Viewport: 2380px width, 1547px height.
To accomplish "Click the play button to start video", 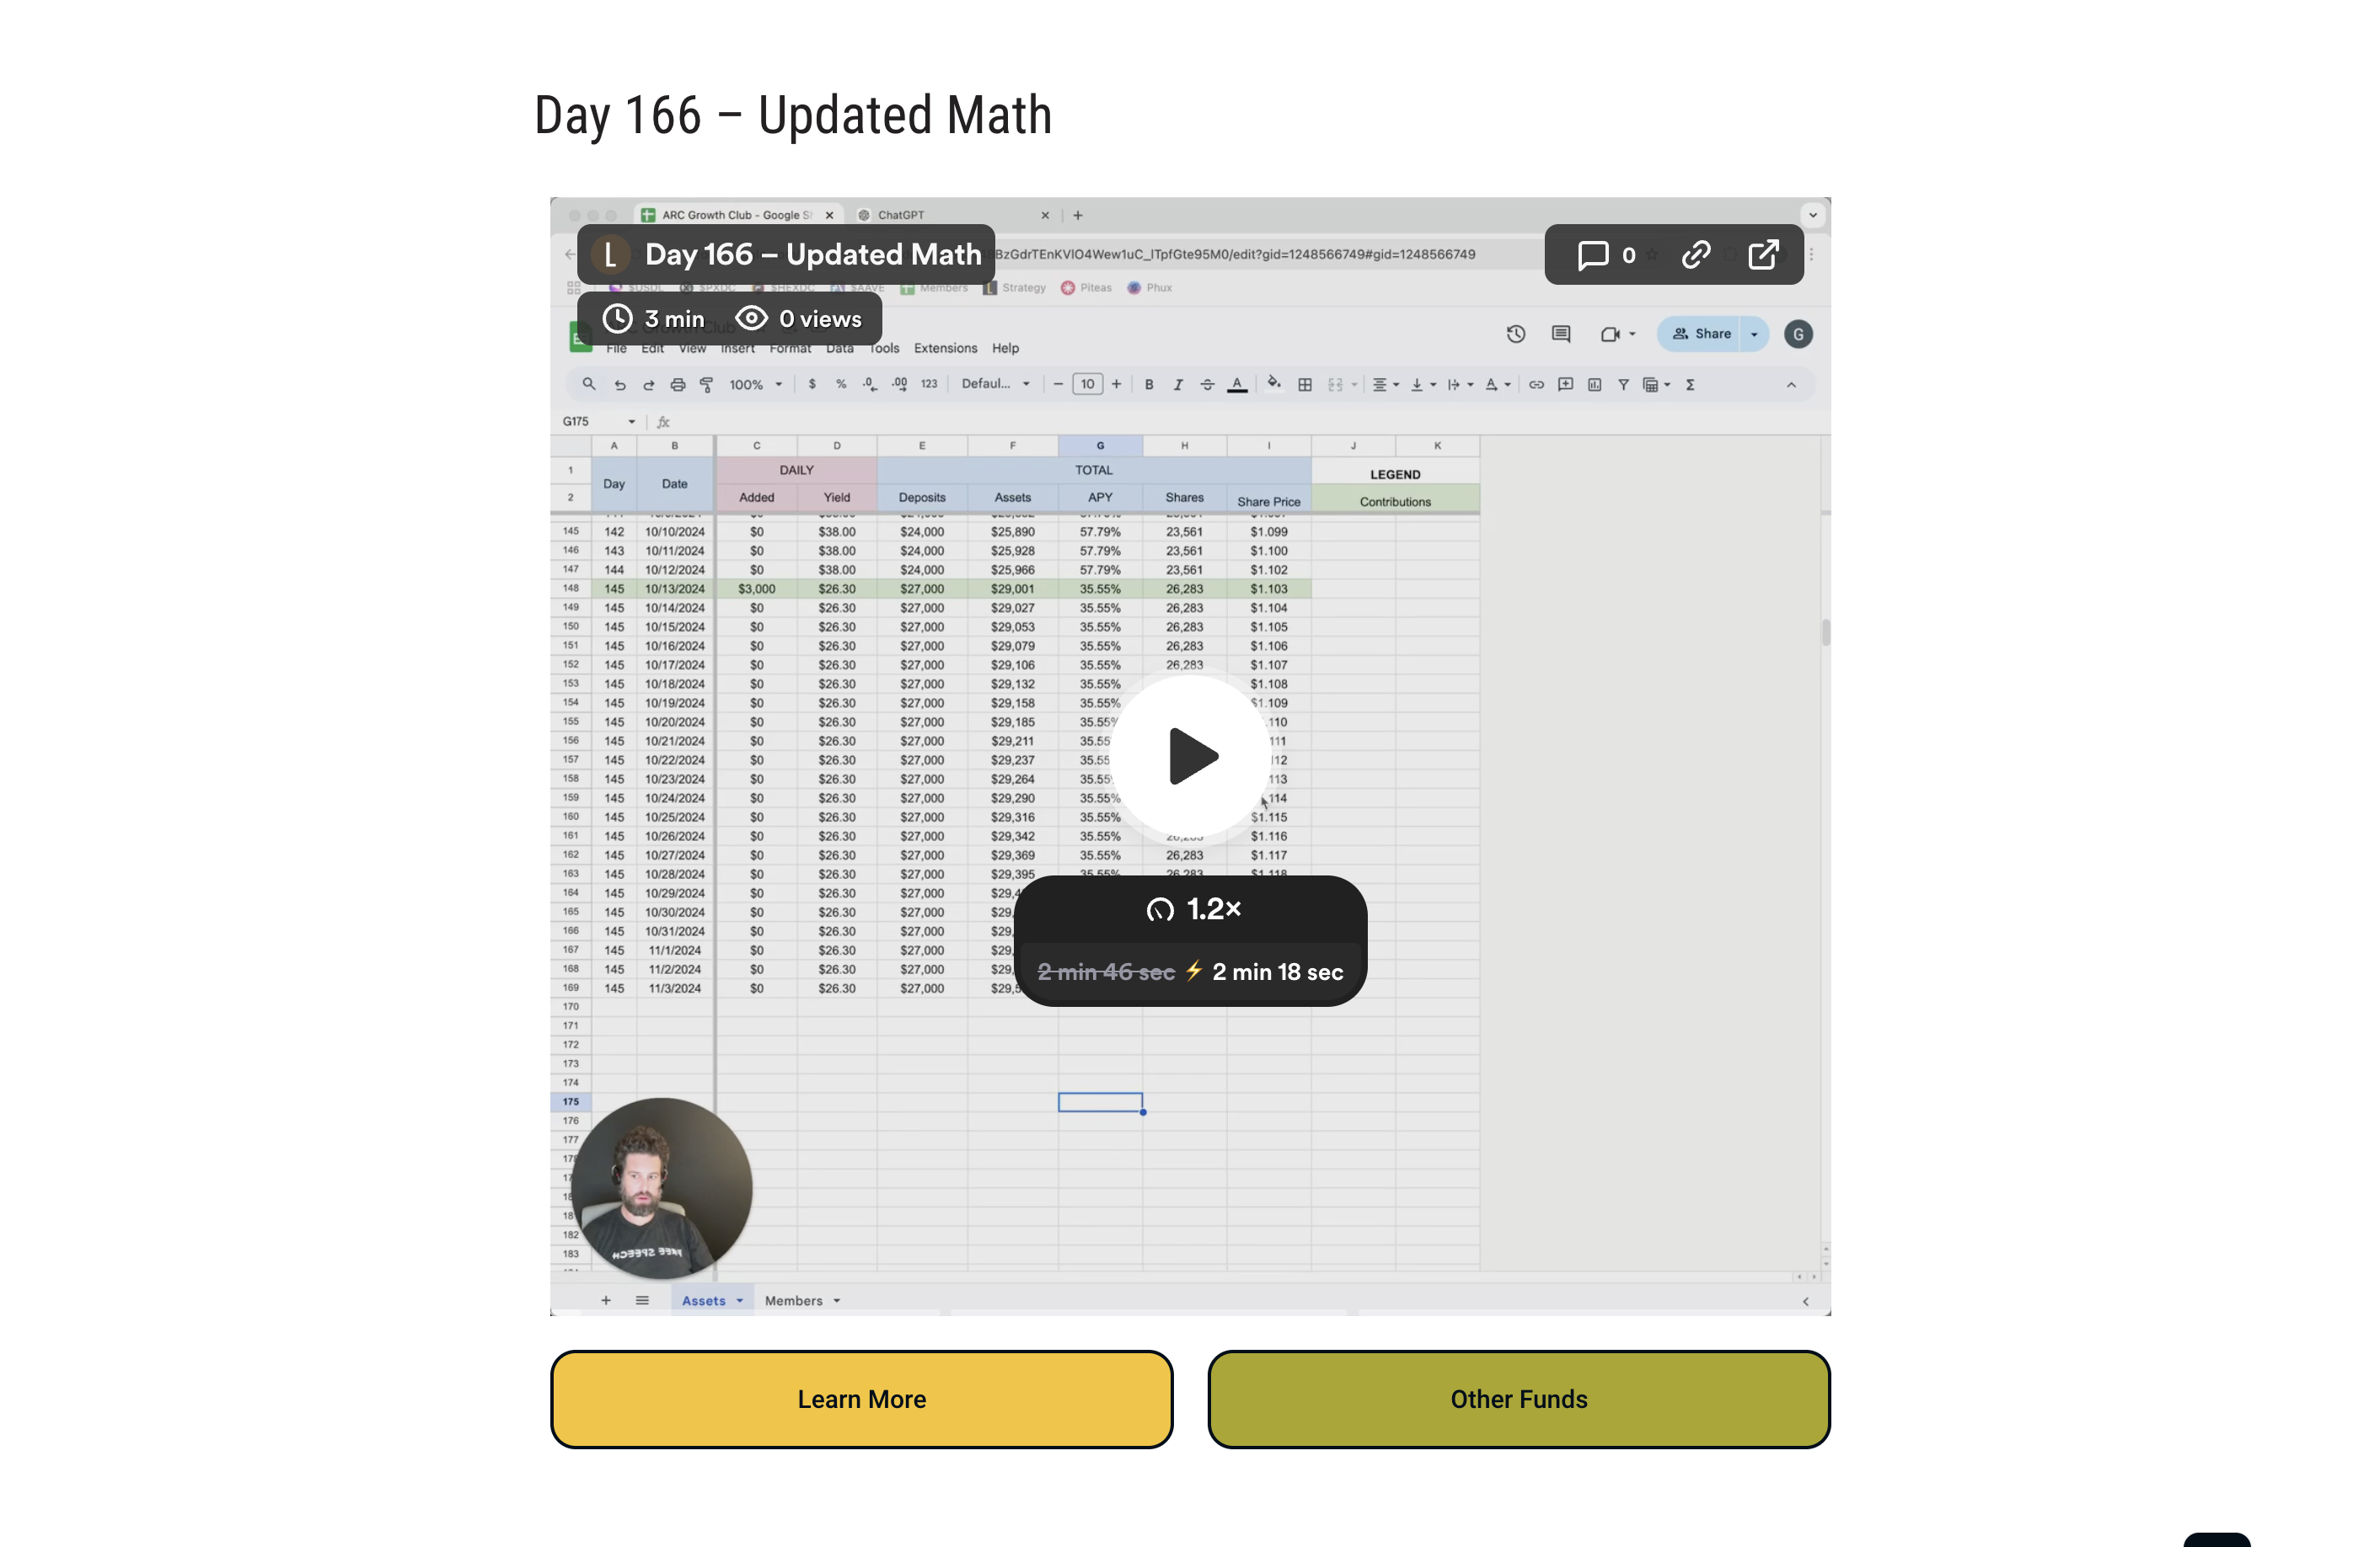I will coord(1192,754).
